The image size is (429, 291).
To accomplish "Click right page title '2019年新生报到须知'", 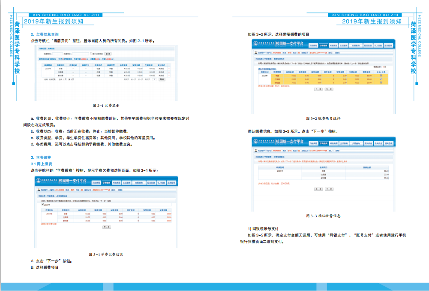I will coord(372,21).
